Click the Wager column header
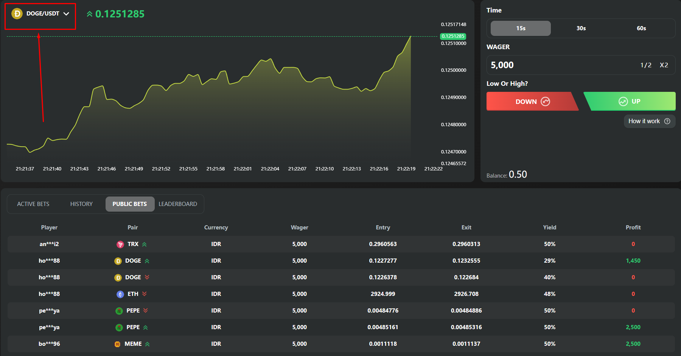Image resolution: width=681 pixels, height=356 pixels. tap(300, 228)
